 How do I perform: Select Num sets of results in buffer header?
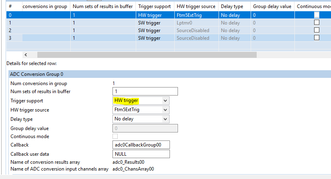[103, 6]
